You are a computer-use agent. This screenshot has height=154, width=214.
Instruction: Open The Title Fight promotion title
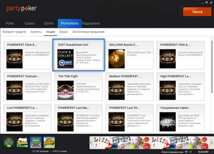point(68,76)
